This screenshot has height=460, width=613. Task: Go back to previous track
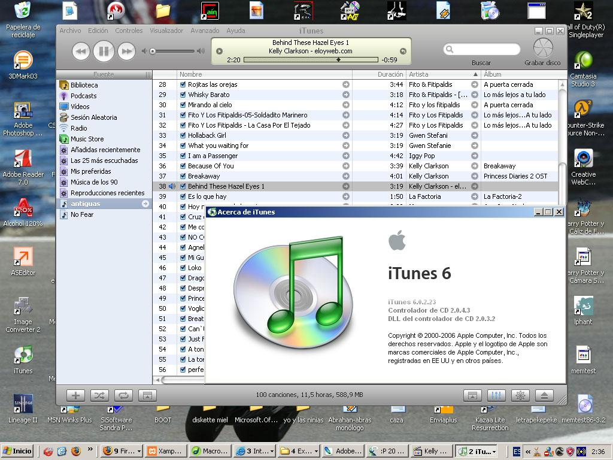click(81, 52)
